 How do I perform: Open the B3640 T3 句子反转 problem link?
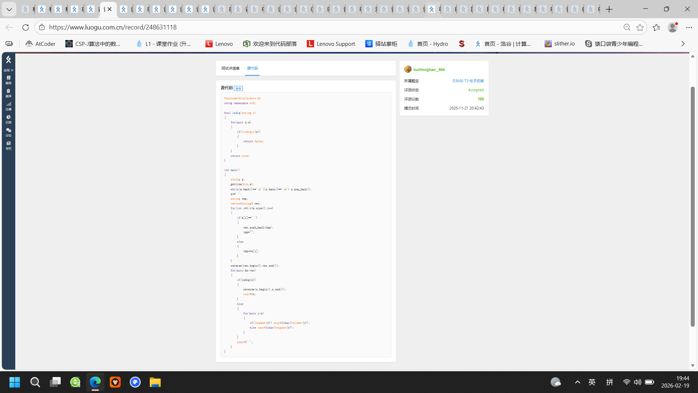468,81
